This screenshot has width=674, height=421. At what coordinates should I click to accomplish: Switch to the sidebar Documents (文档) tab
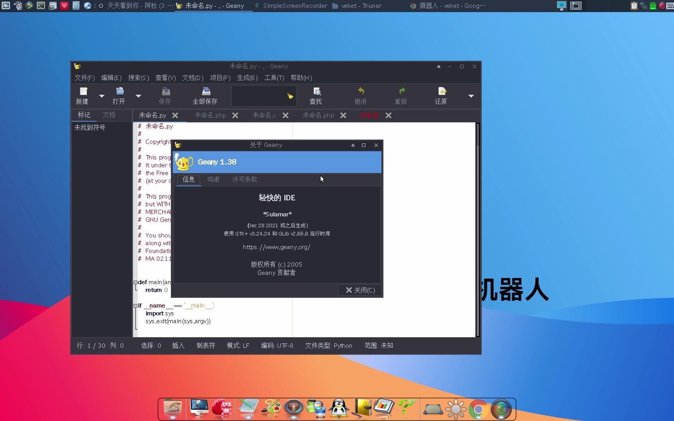point(109,115)
